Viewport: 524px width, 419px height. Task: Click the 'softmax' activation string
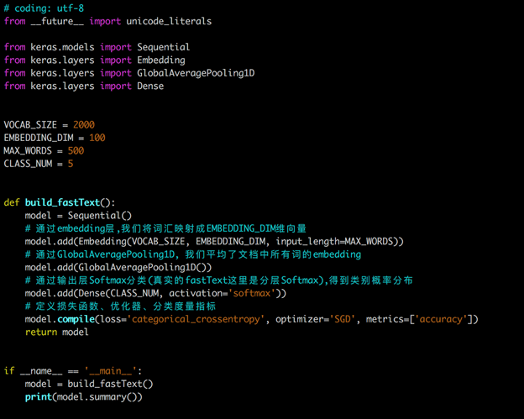point(251,293)
